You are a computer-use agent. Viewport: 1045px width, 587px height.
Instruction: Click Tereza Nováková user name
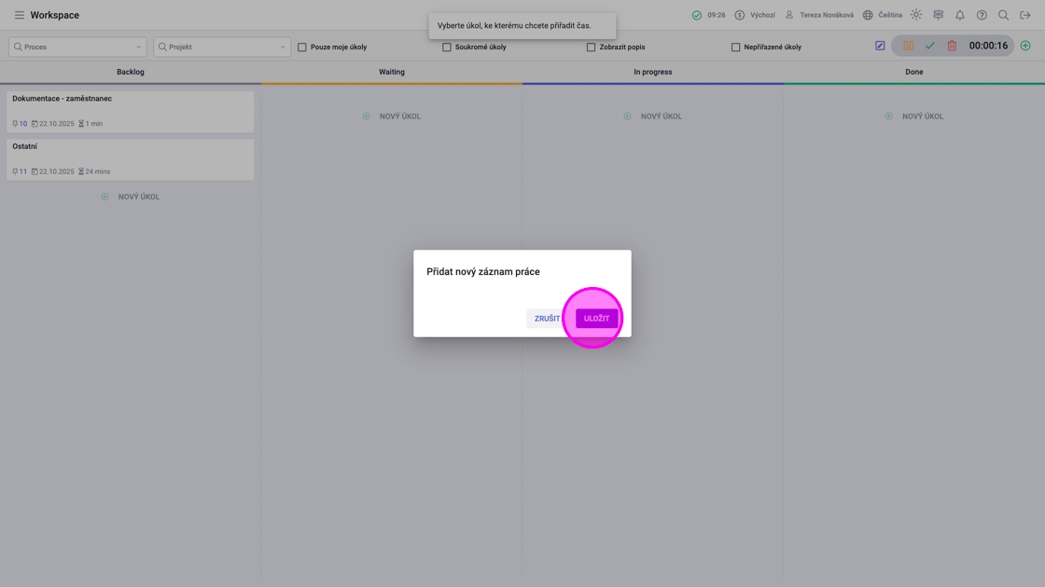pos(827,15)
